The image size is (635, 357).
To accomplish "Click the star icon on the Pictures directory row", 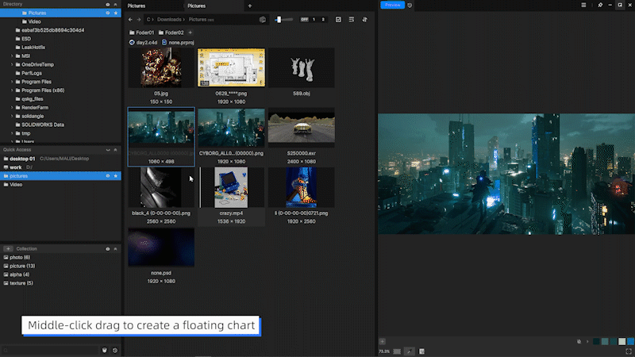I will [115, 13].
